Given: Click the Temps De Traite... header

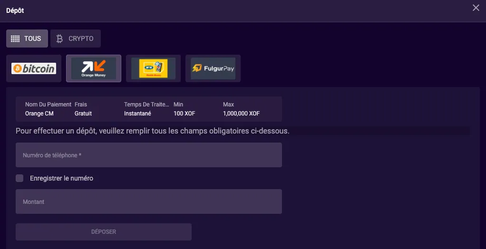Looking at the screenshot, I should coord(146,105).
